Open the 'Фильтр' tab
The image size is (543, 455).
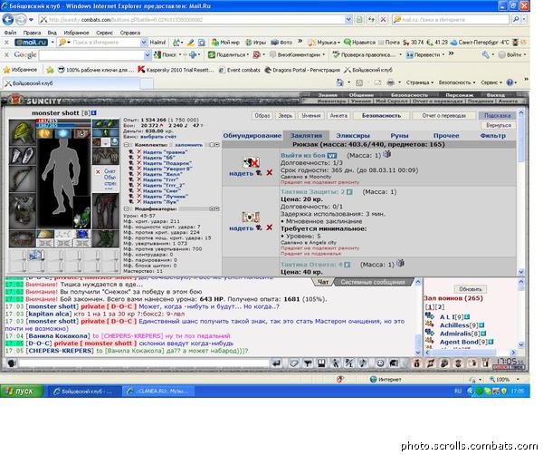pyautogui.click(x=493, y=136)
